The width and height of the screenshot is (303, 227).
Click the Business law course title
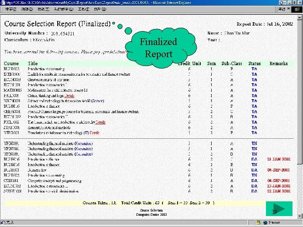[37, 170]
